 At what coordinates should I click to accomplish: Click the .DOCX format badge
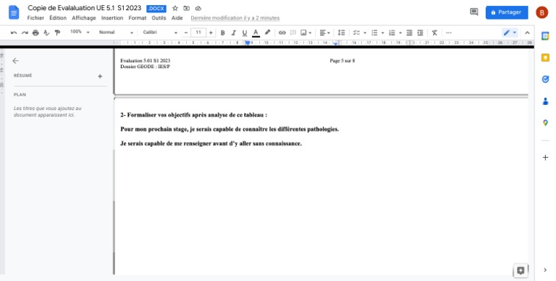coord(156,9)
